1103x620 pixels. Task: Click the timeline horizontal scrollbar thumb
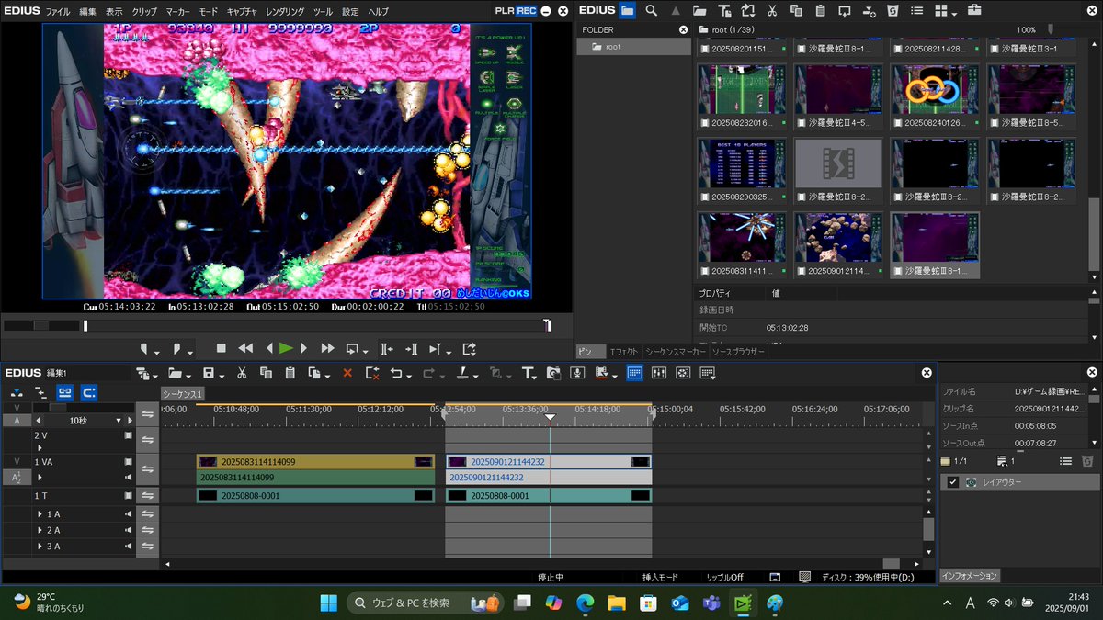tap(891, 564)
